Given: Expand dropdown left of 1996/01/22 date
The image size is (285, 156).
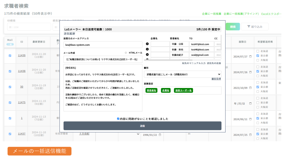Looking at the screenshot, I should (138, 134).
